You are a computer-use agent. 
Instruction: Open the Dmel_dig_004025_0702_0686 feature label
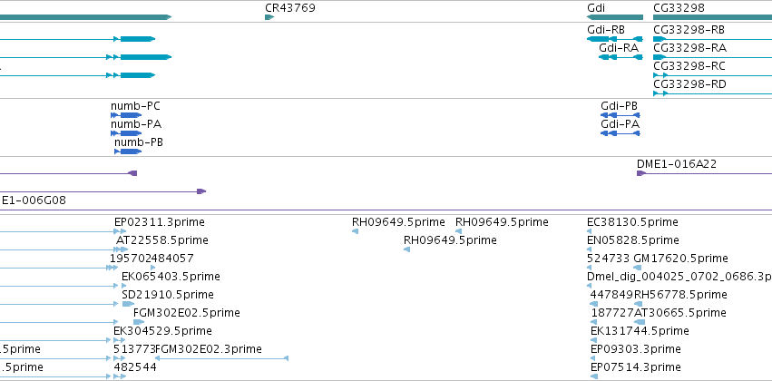pos(679,277)
